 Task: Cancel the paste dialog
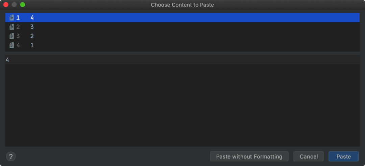(x=309, y=157)
